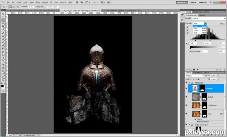Delete this adjustment layer trash icon
Image resolution: width=227 pixels, height=137 pixels.
coord(224,70)
